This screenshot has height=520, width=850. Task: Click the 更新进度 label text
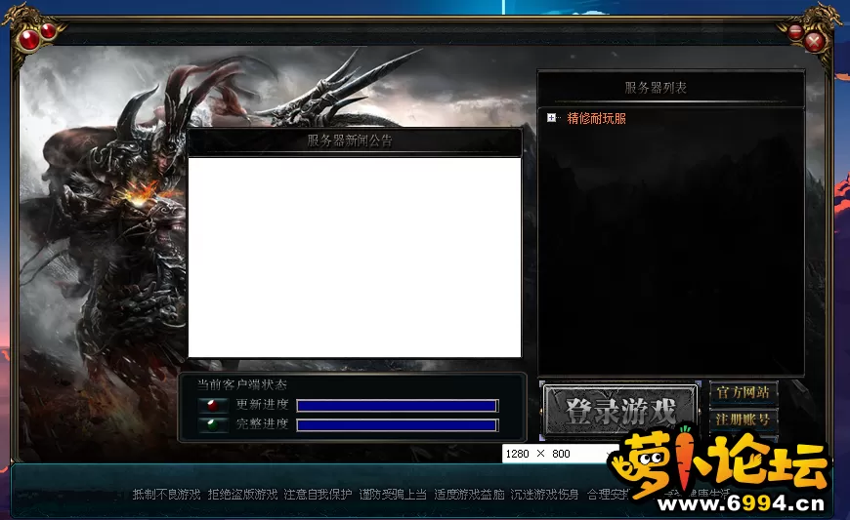point(263,404)
